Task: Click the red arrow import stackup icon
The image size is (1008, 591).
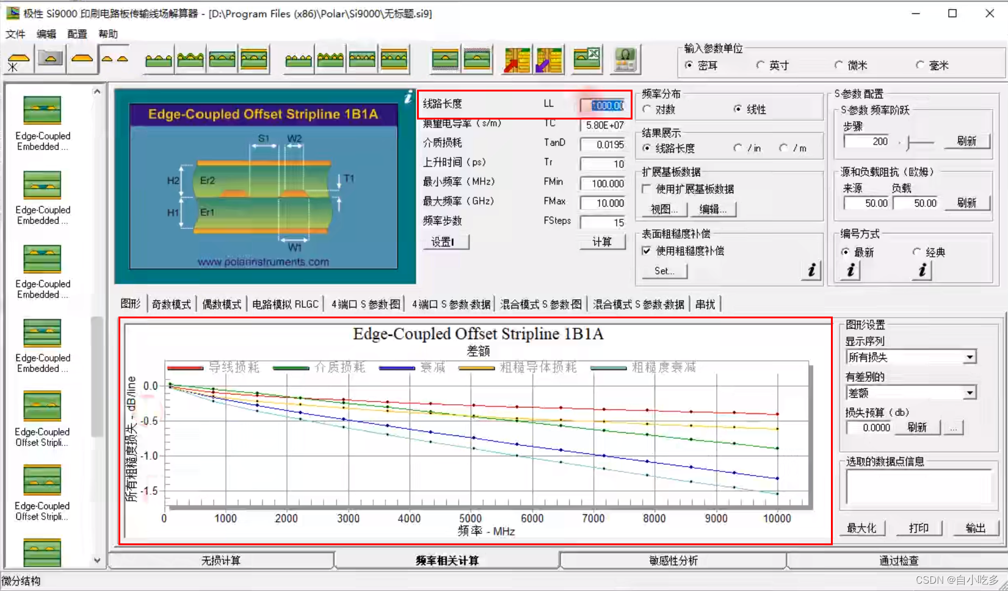Action: tap(517, 59)
